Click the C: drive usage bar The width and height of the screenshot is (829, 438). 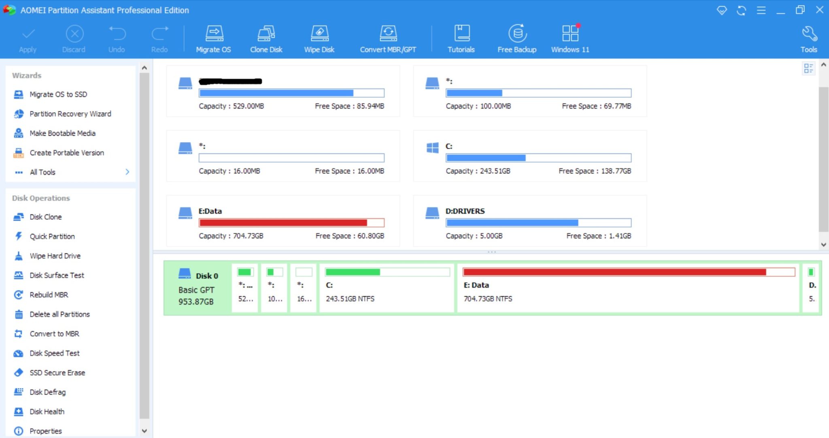[538, 158]
